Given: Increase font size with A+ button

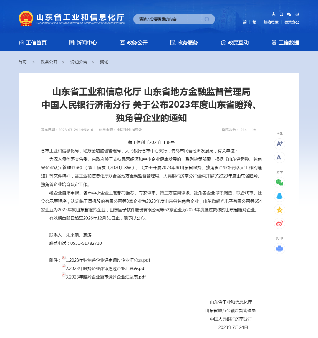Looking at the screenshot, I should click(x=280, y=144).
